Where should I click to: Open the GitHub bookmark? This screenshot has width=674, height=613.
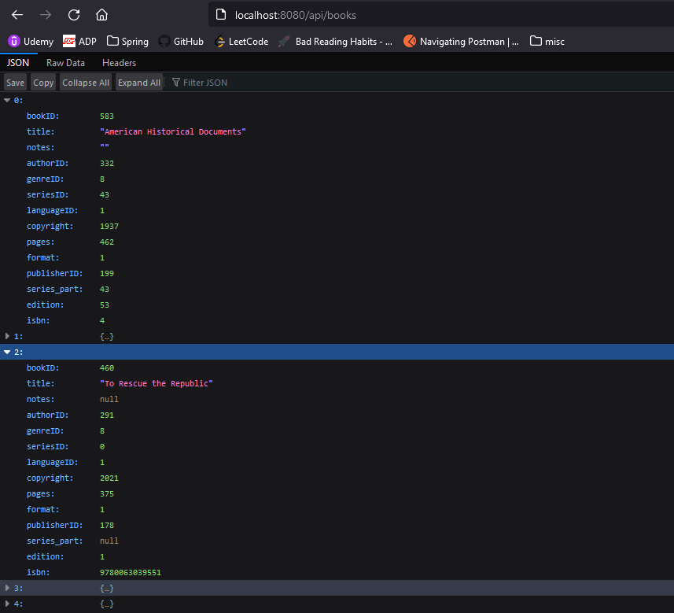tap(181, 41)
